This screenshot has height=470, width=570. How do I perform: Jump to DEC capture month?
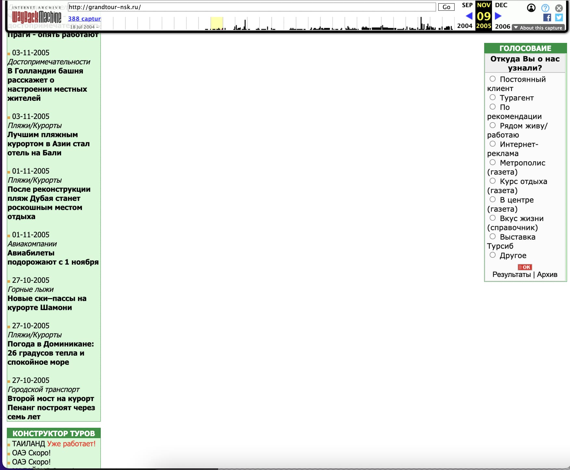click(x=501, y=5)
